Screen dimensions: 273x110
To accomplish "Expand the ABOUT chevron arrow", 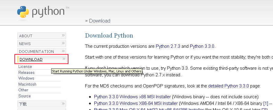I will 63,35.
